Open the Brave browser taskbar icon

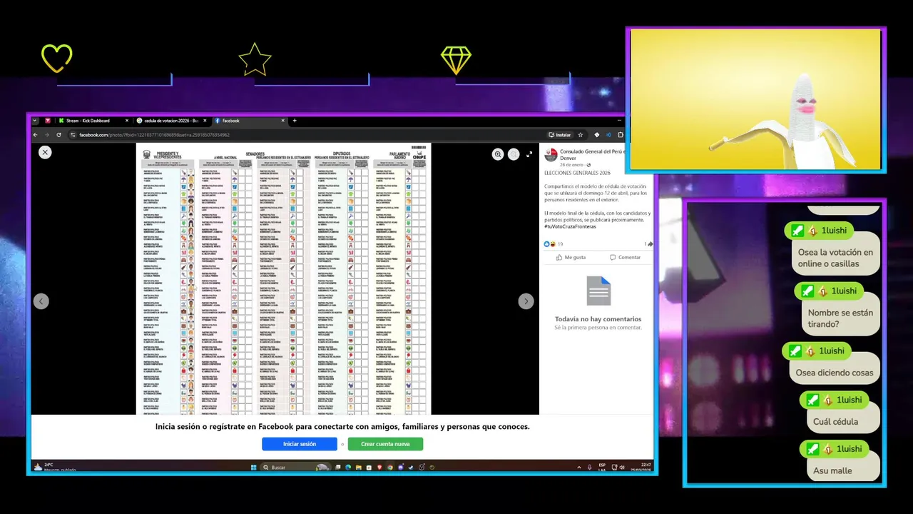(x=379, y=468)
